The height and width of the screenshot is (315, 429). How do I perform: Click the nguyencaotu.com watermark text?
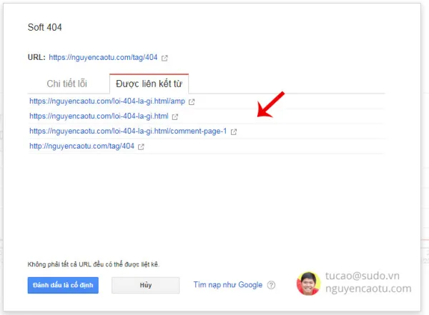click(x=368, y=289)
